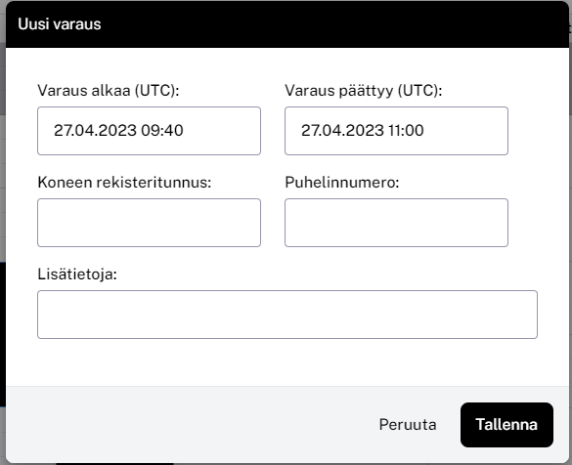Click the "Lisätietoja:" label

pyautogui.click(x=77, y=275)
